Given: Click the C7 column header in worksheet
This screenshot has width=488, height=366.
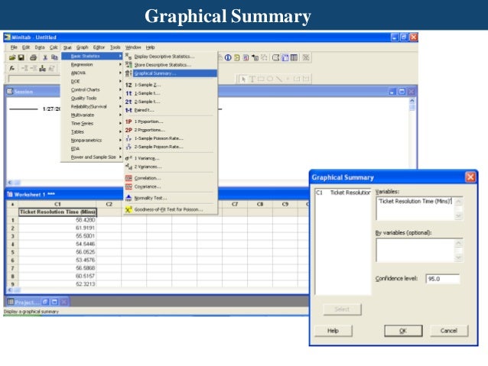Looking at the screenshot, I should (235, 204).
